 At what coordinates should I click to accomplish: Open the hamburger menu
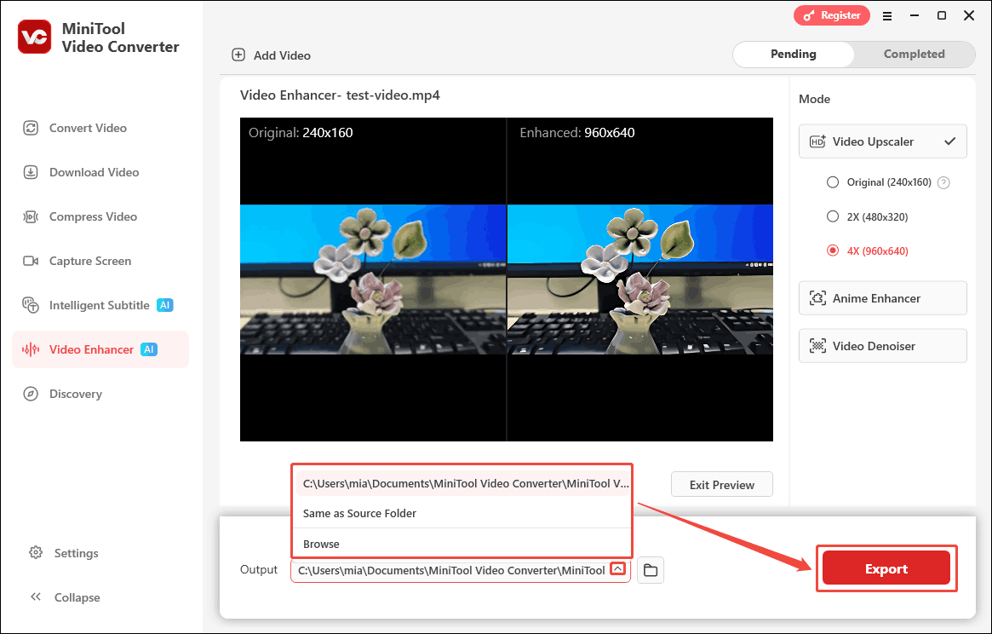tap(887, 15)
